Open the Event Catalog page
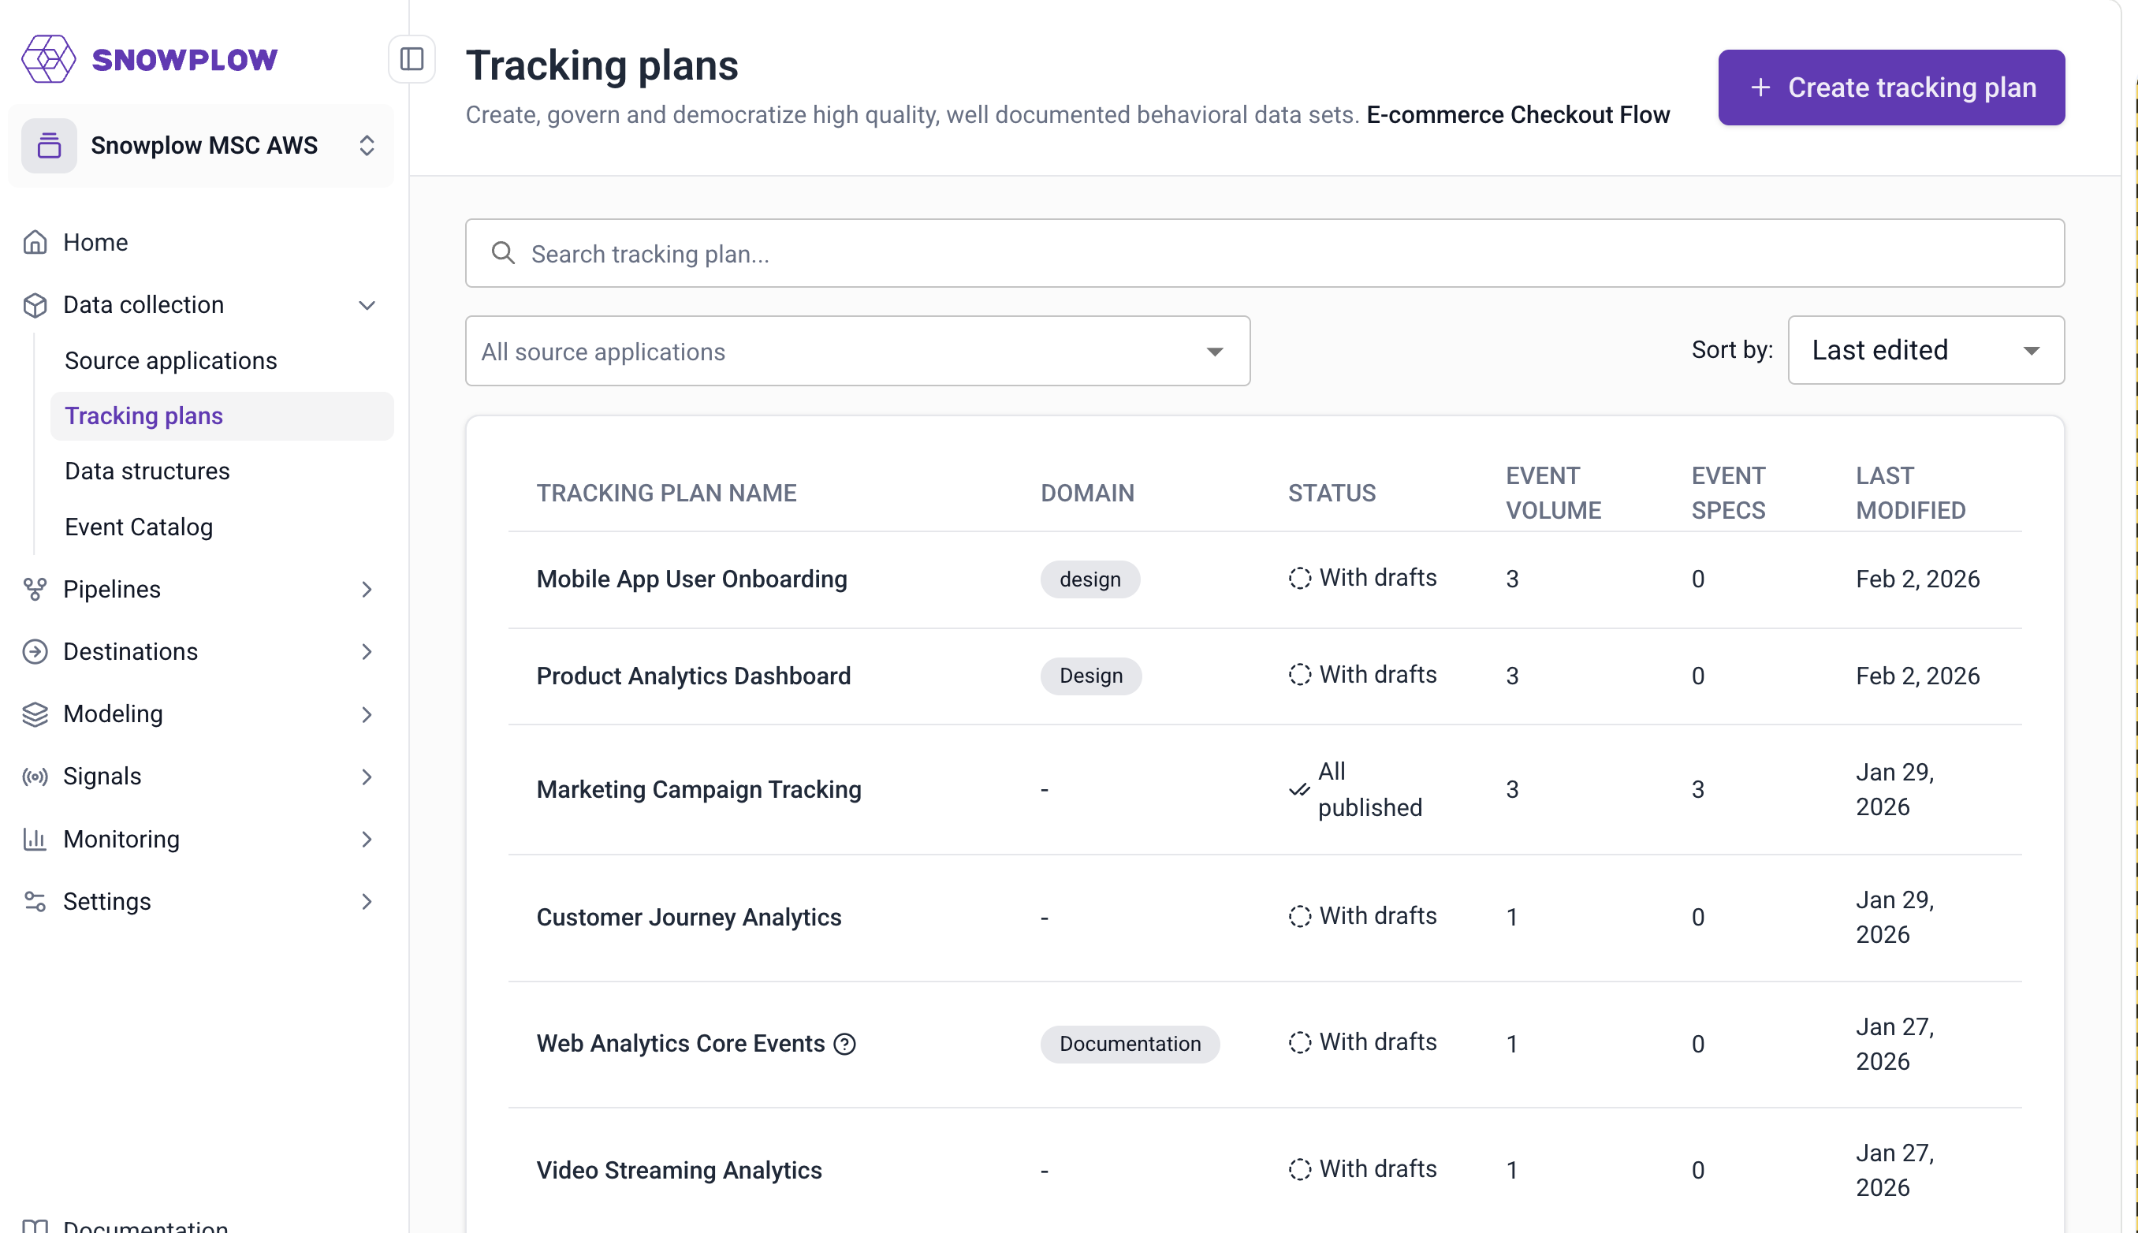Image resolution: width=2138 pixels, height=1233 pixels. tap(138, 526)
